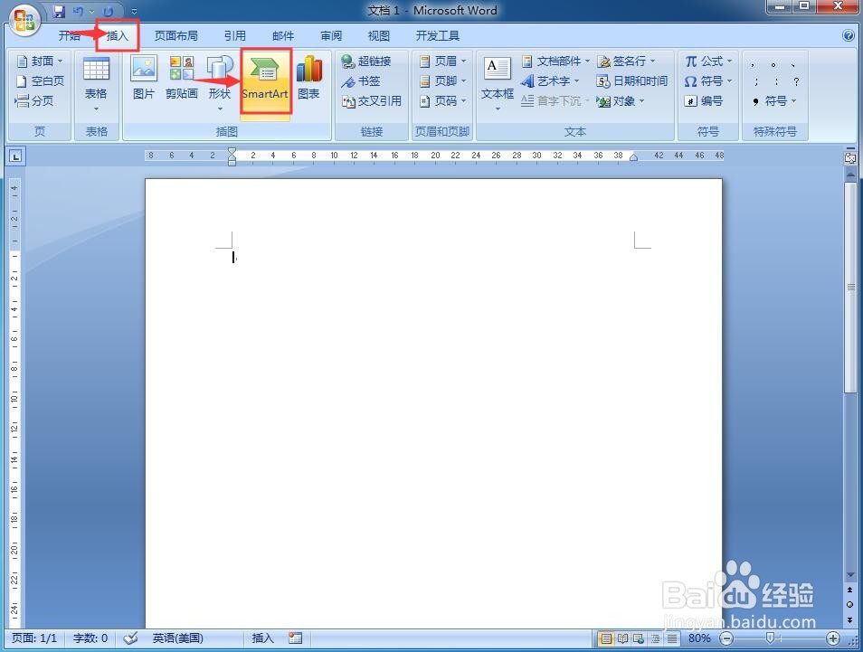Viewport: 863px width, 652px height.
Task: Open 剪贴画 clip art pane
Action: (182, 79)
